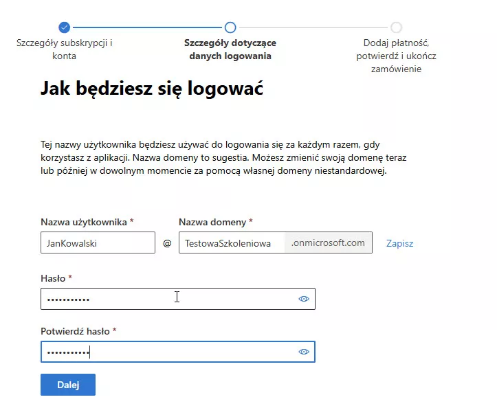Click the unfilled payment step circle

click(x=396, y=27)
